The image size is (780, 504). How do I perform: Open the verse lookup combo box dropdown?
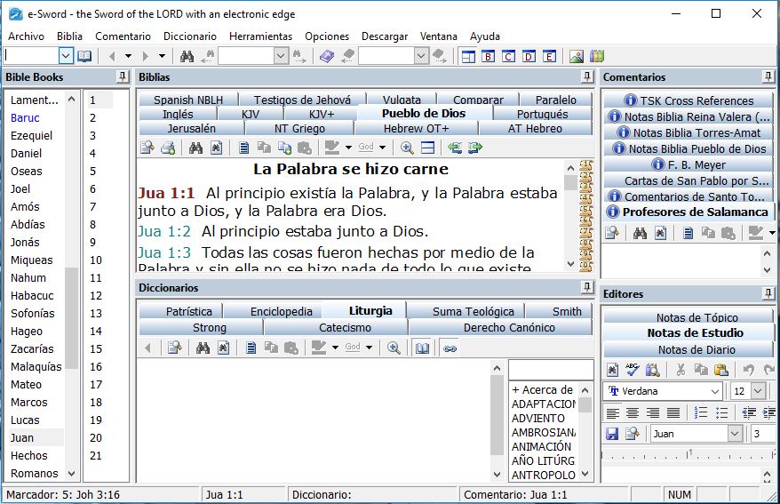[66, 56]
